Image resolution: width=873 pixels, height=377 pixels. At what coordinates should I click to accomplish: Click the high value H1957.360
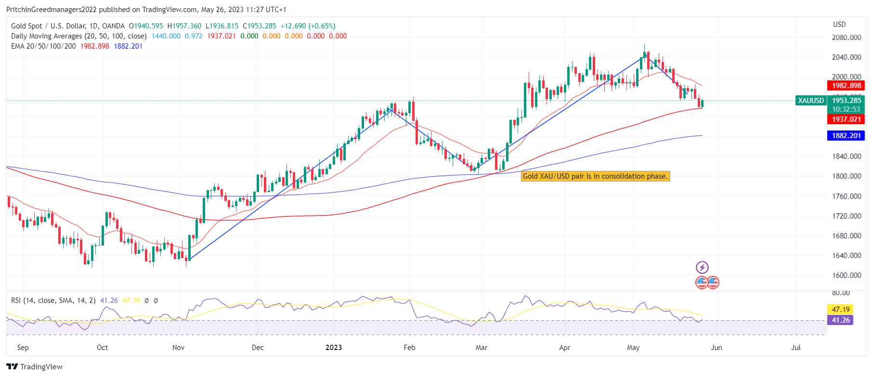pyautogui.click(x=184, y=26)
